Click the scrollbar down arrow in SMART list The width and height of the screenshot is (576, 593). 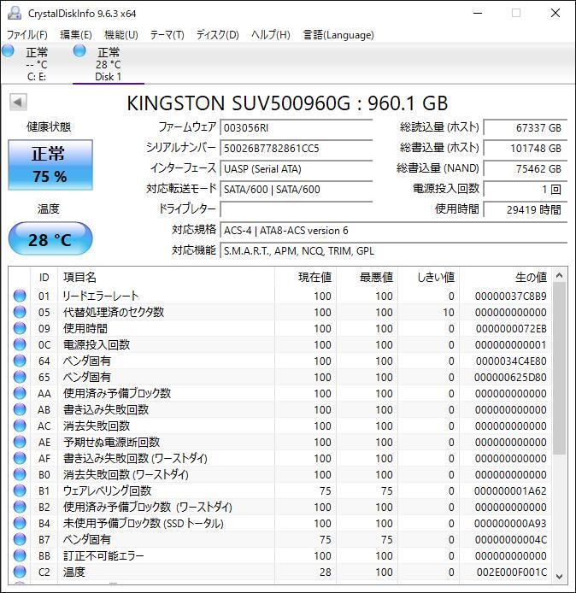tap(560, 577)
